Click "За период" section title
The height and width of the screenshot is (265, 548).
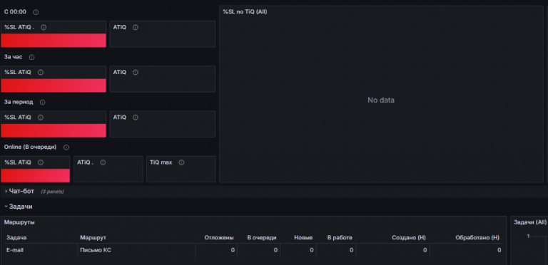pyautogui.click(x=19, y=102)
